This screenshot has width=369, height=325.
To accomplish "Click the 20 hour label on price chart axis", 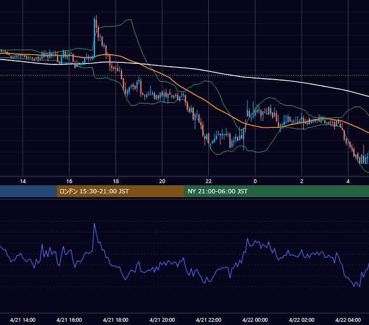I will point(162,181).
